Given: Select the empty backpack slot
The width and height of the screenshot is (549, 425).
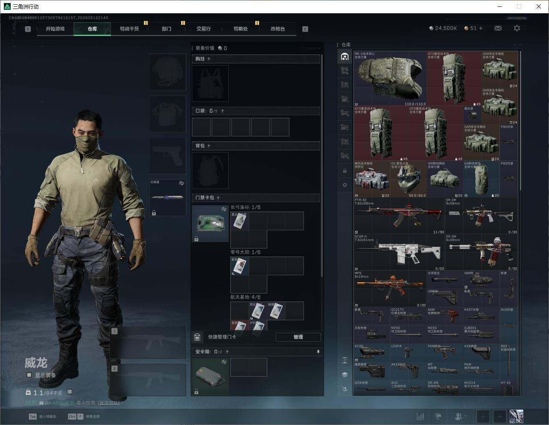Looking at the screenshot, I should point(210,171).
